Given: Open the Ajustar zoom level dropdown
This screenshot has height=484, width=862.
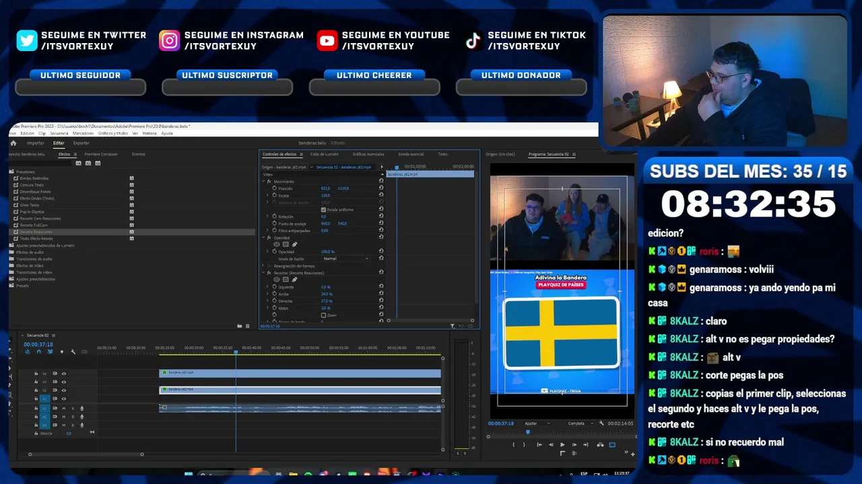Looking at the screenshot, I should point(537,424).
